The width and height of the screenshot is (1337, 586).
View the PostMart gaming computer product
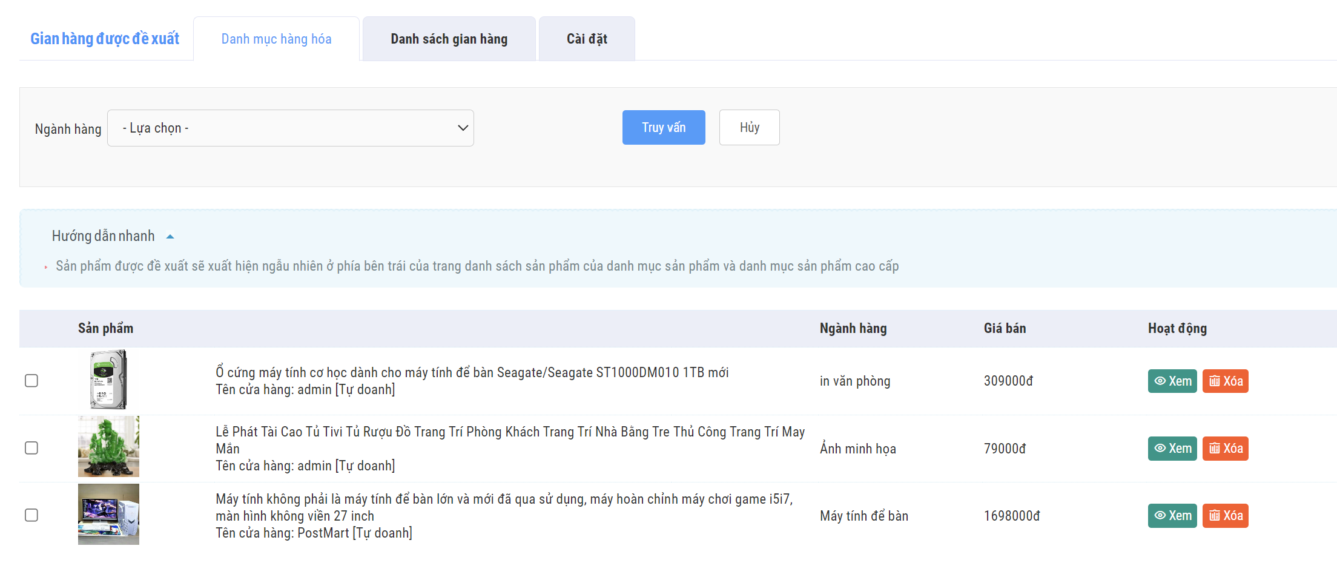pos(1172,516)
